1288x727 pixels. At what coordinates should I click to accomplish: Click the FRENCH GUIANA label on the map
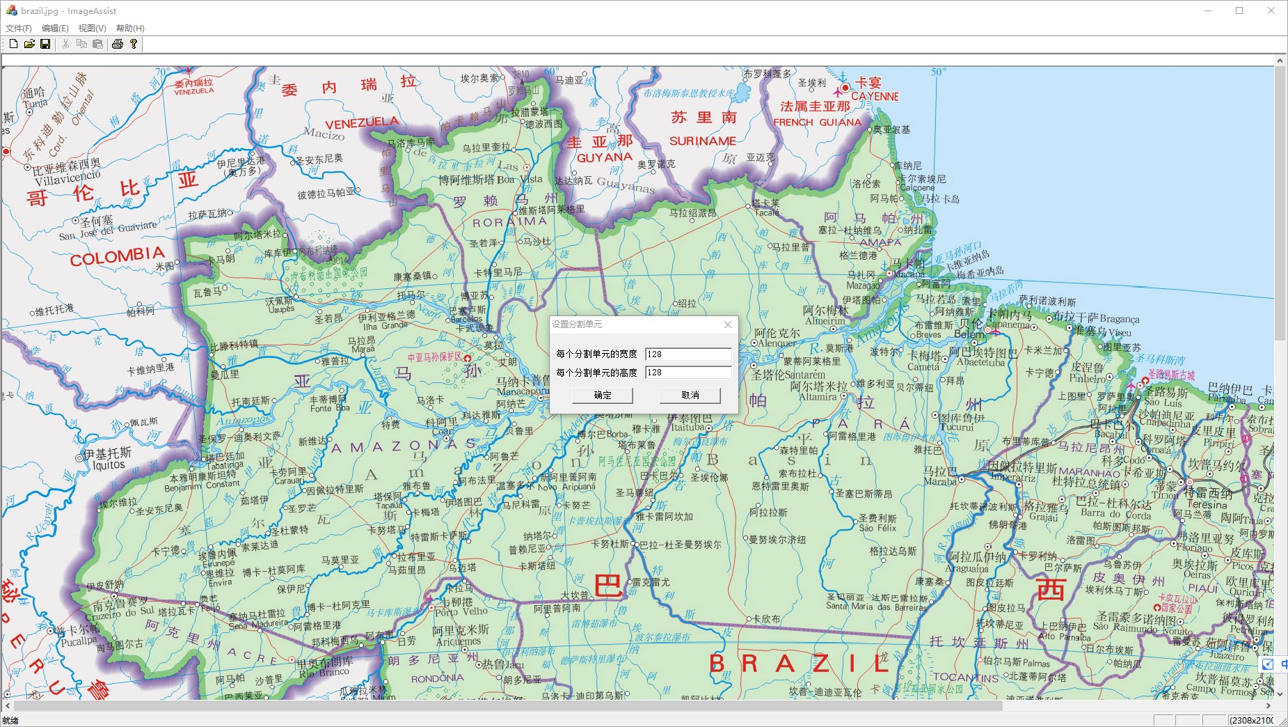click(818, 123)
